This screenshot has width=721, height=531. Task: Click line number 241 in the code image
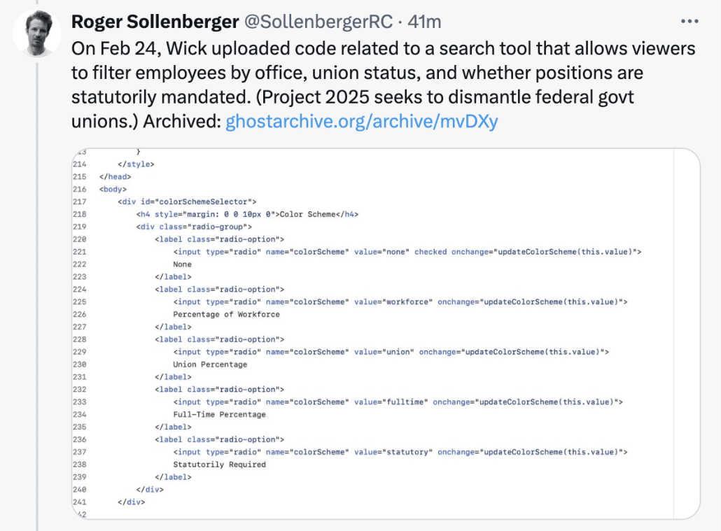(79, 502)
